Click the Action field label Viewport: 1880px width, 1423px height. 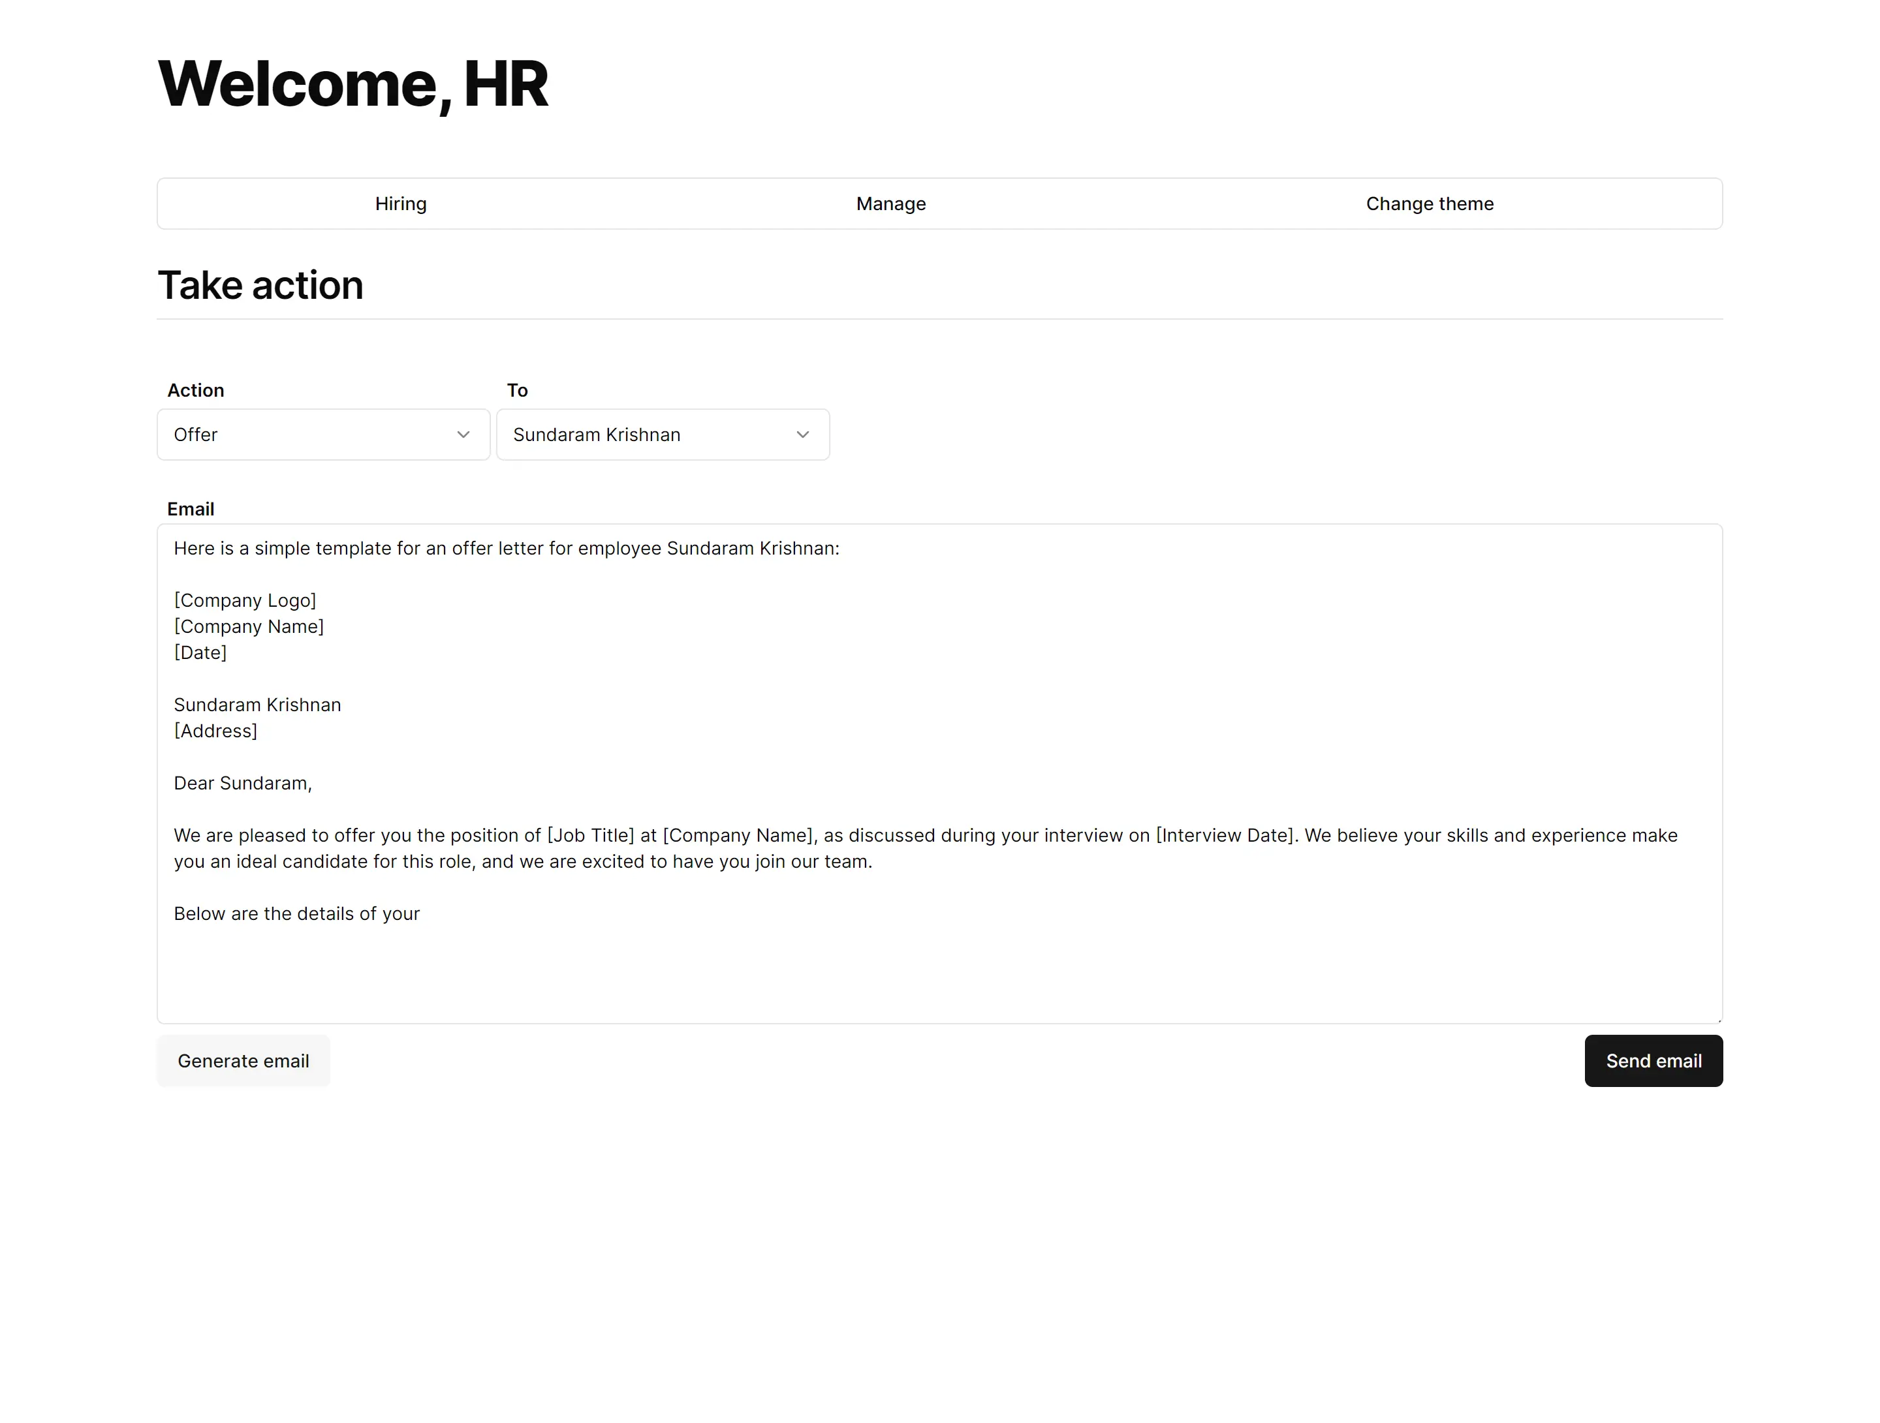[x=195, y=390]
